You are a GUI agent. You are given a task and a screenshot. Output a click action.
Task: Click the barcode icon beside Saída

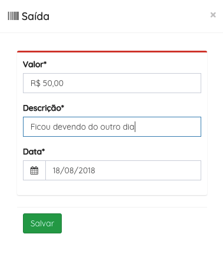[x=14, y=16]
